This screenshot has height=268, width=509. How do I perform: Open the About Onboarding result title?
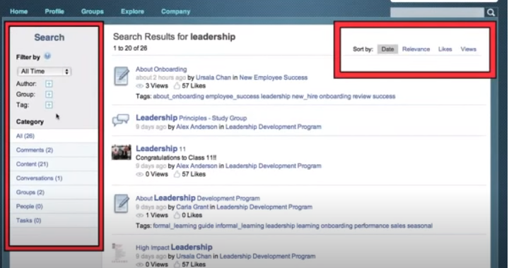(161, 69)
